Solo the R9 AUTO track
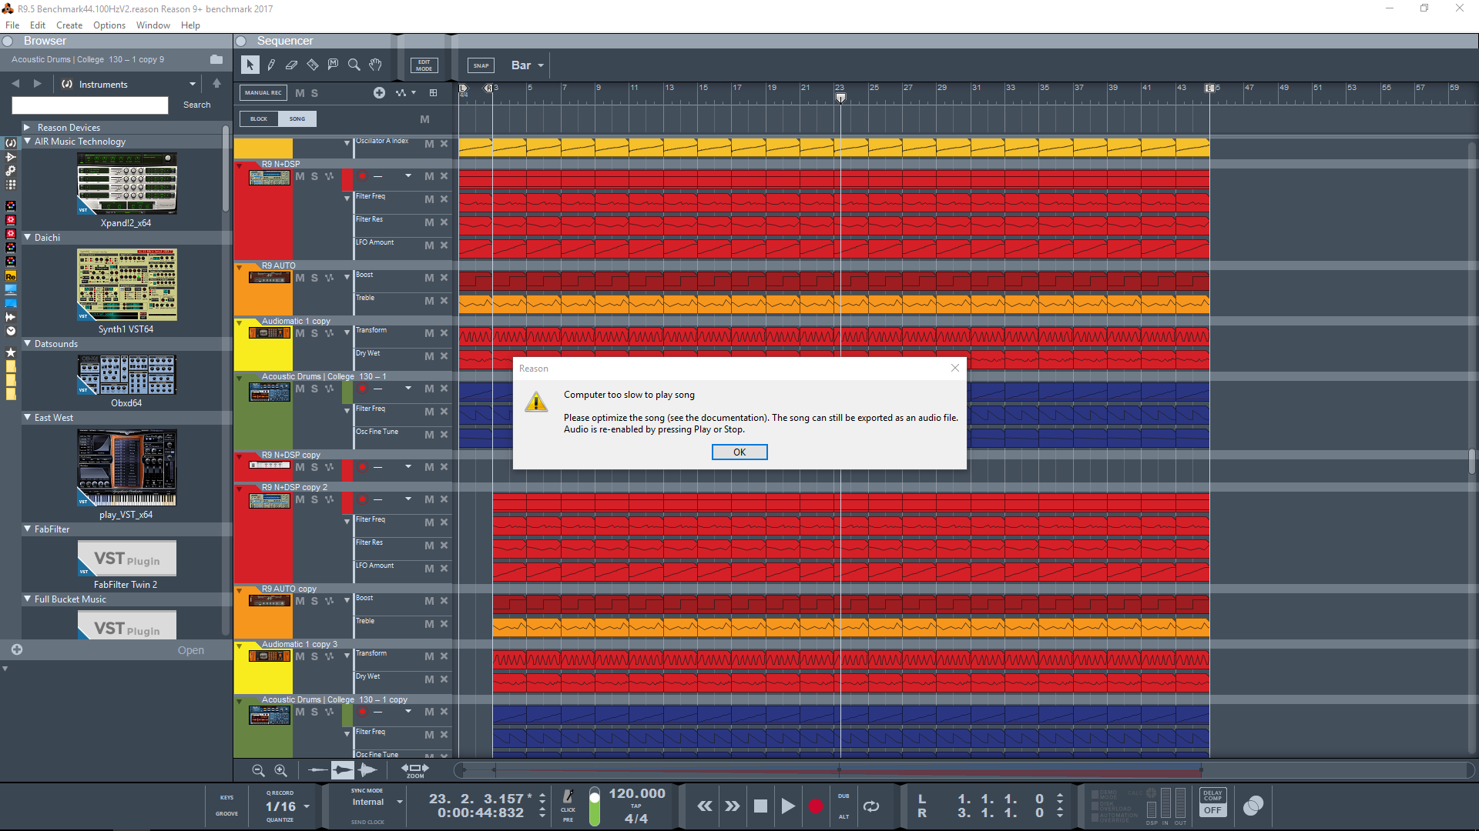1479x831 pixels. [x=314, y=279]
